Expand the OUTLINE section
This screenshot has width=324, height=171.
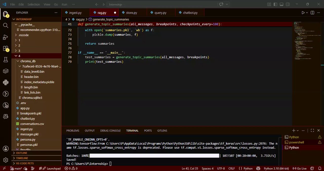[x=22, y=153]
